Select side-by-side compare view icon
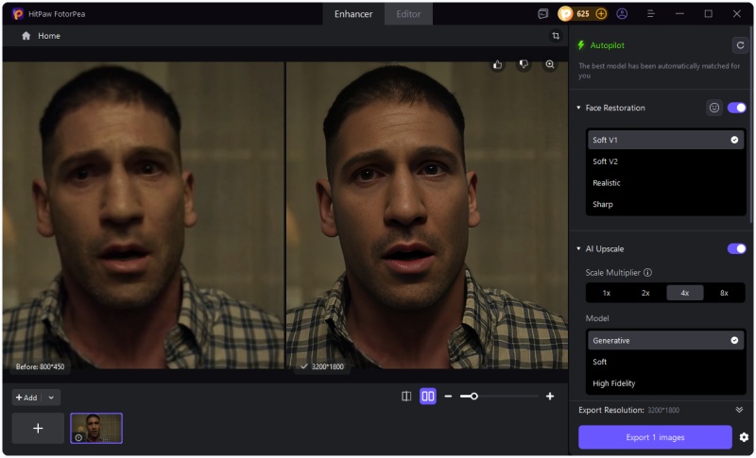 point(428,397)
